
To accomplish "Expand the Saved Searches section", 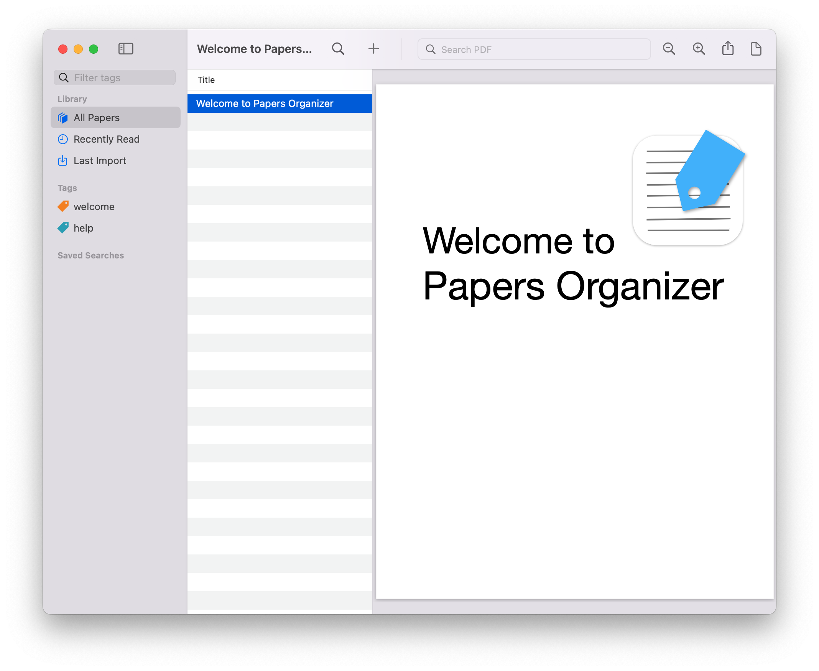I will pyautogui.click(x=90, y=255).
